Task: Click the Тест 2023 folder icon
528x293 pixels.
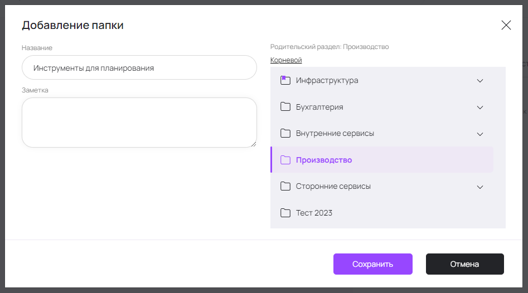Action: pos(285,213)
